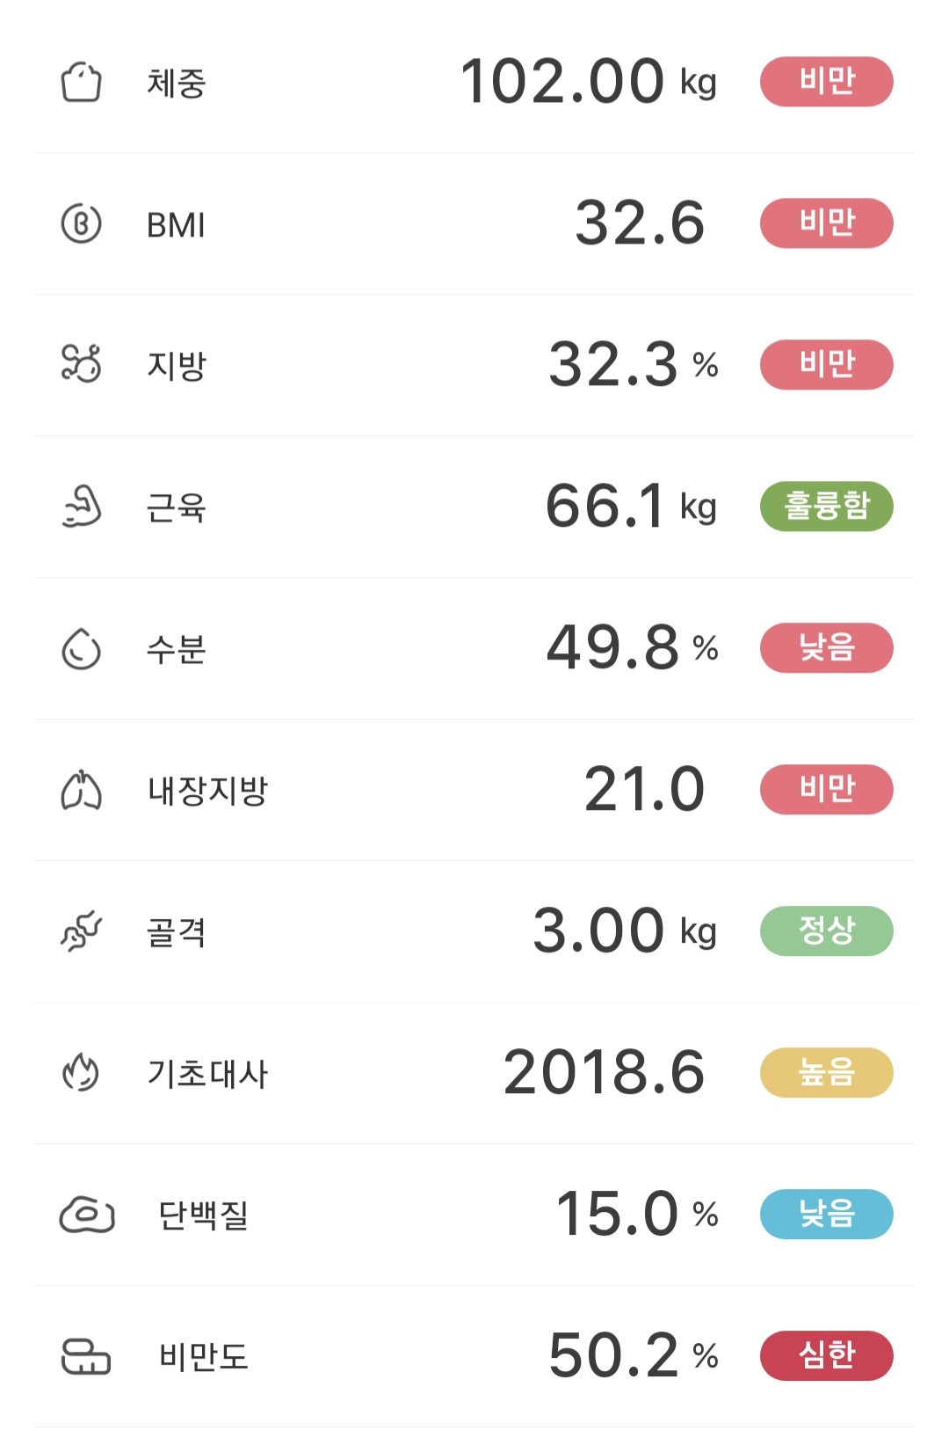Tap the fat cells icon beside 지방
Screen dimensions: 949x1438
[x=81, y=363]
